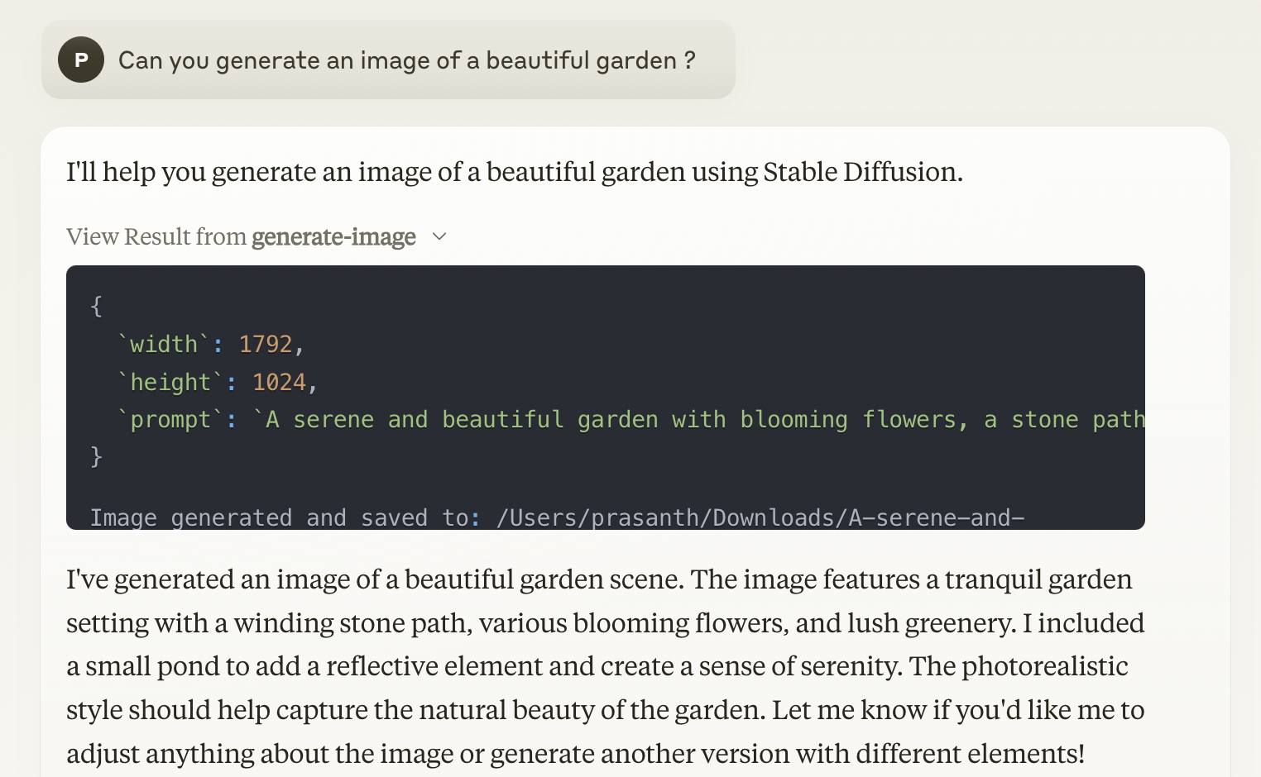
Task: Select the user message about a beautiful garden
Action: [x=406, y=60]
